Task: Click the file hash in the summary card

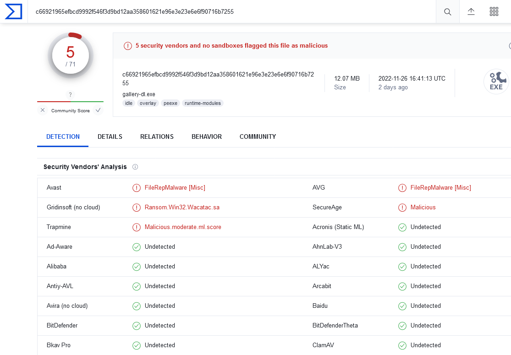Action: tap(218, 79)
